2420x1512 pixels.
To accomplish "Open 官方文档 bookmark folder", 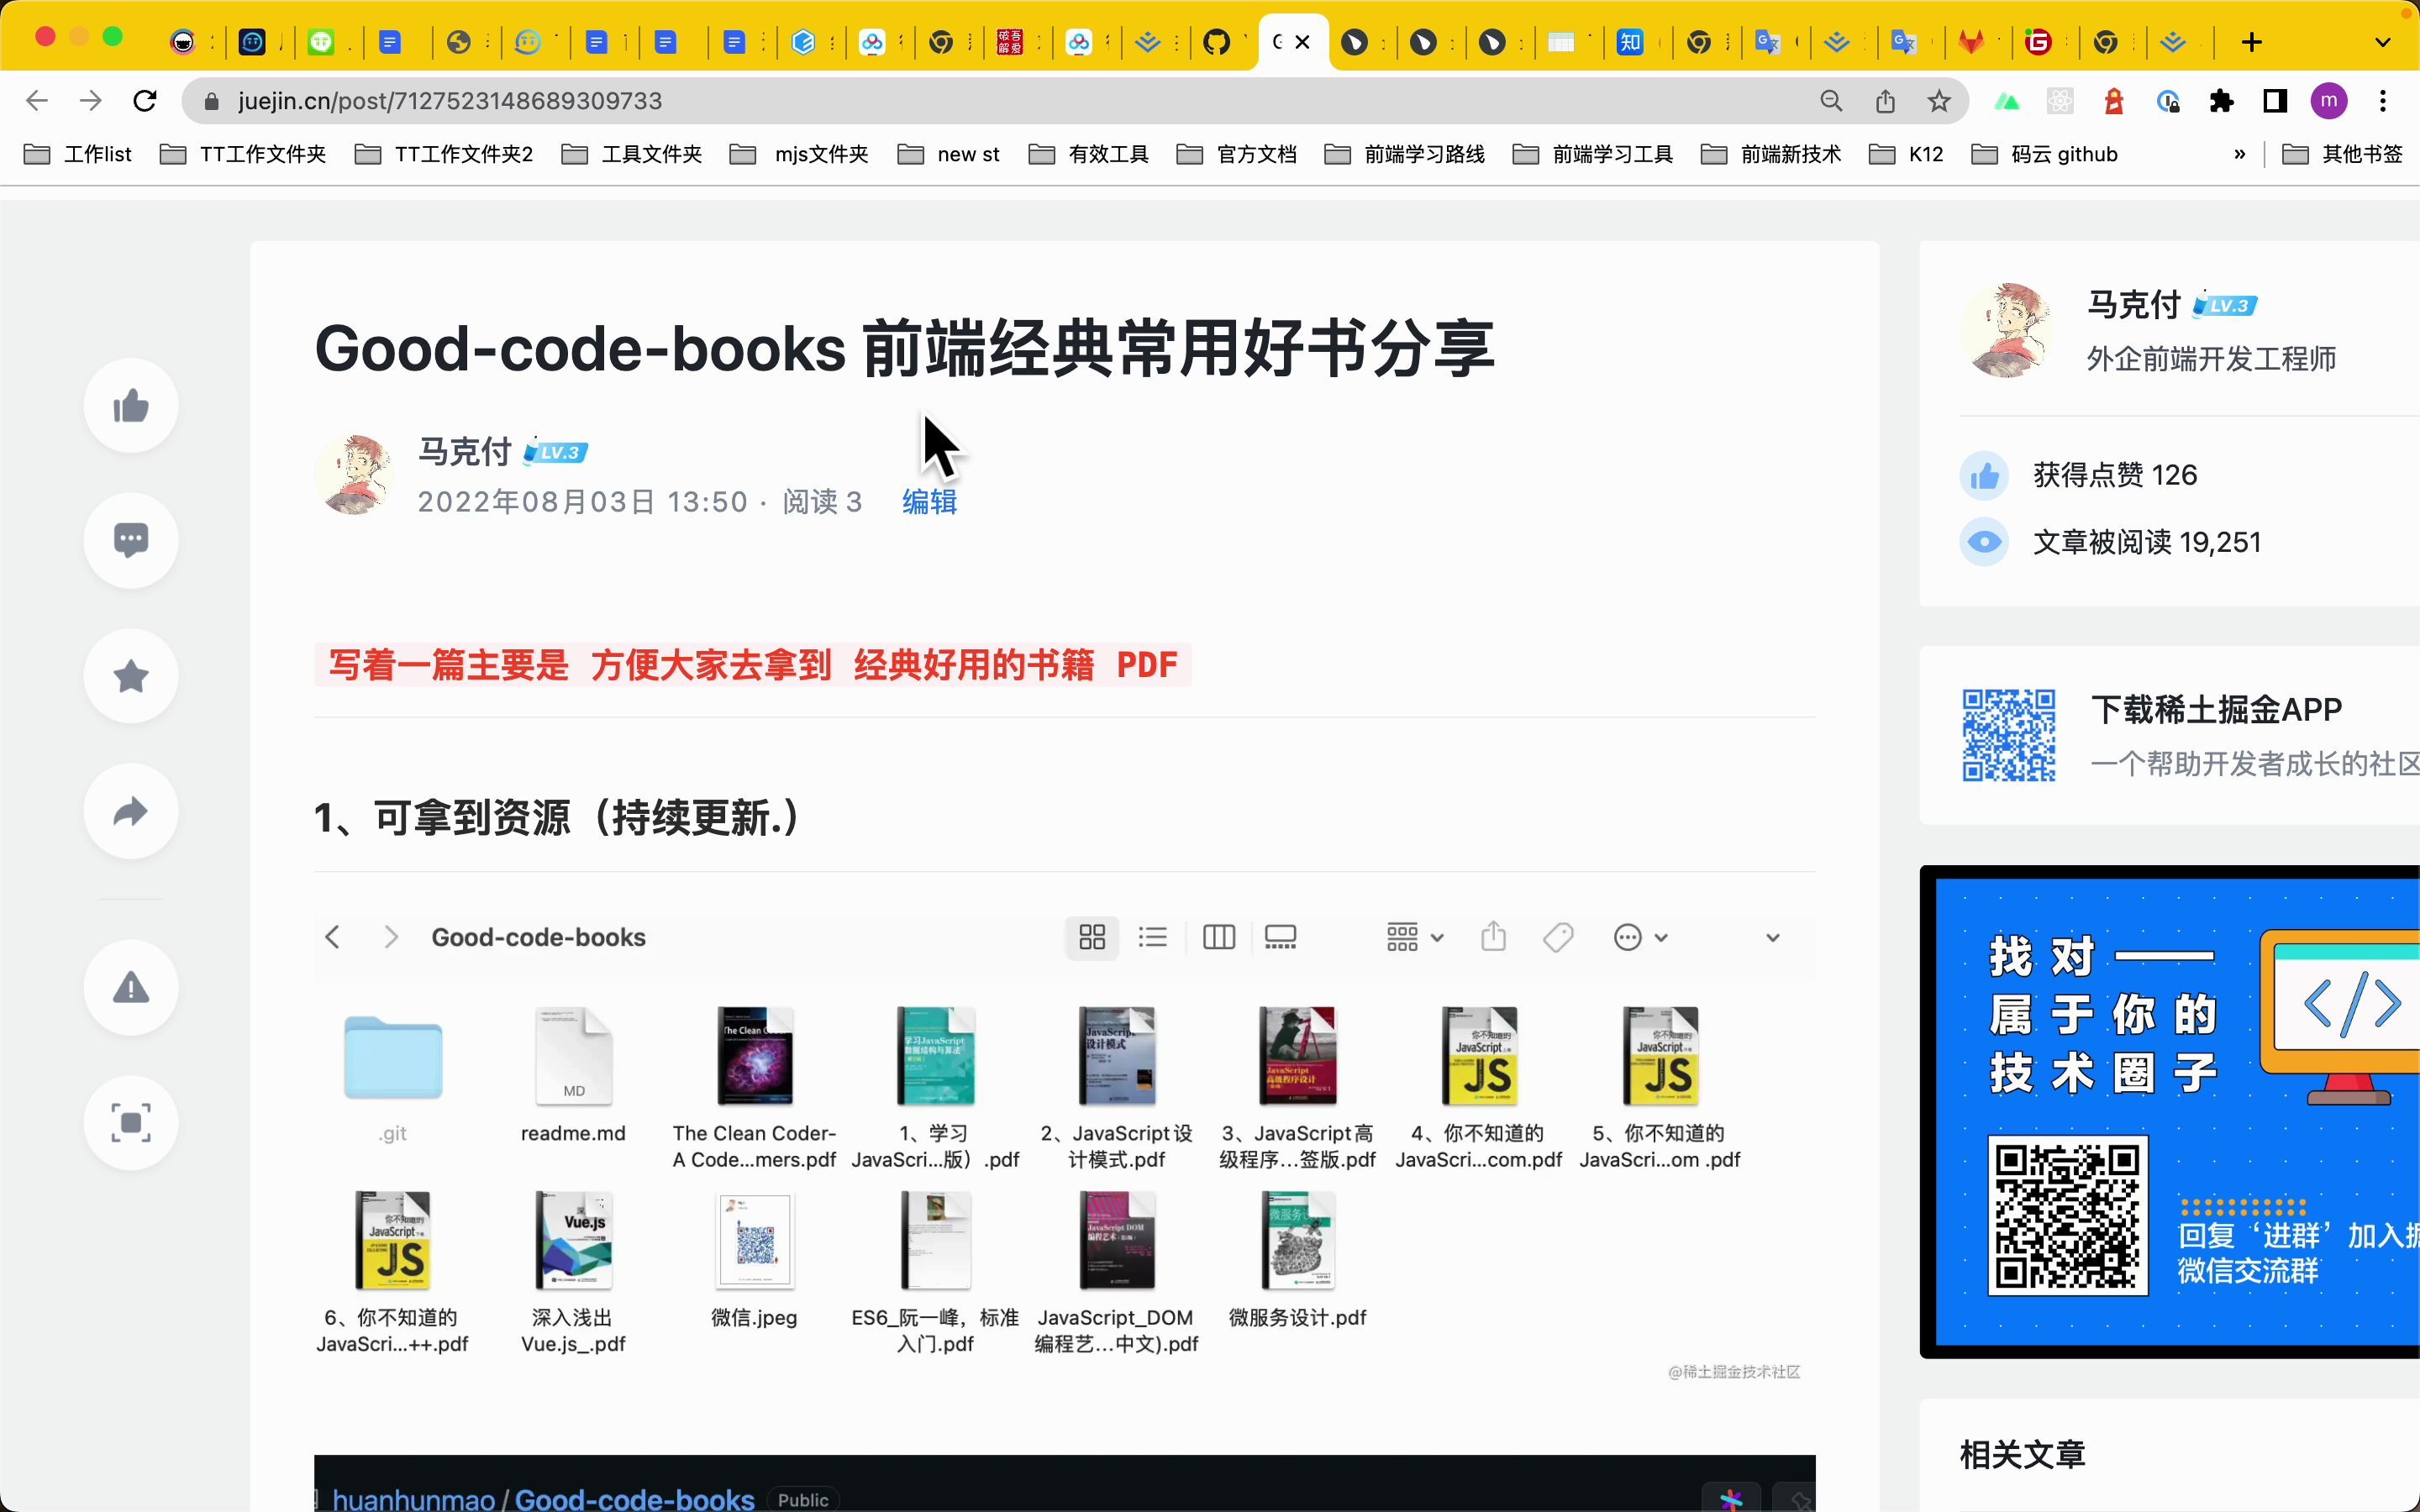I will [x=1237, y=154].
